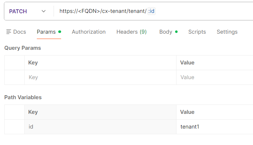The height and width of the screenshot is (145, 253).
Task: Select the id path variable key cell
Action: click(x=100, y=127)
